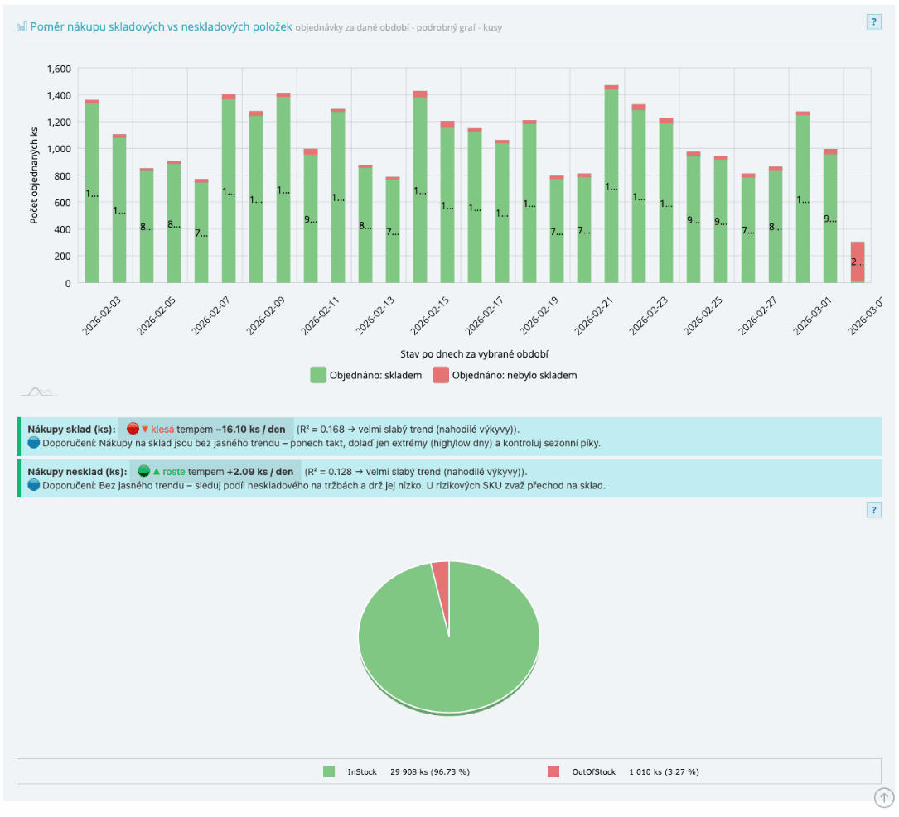Click the red downward triangle next to klesá
The image size is (899, 817).
click(145, 428)
